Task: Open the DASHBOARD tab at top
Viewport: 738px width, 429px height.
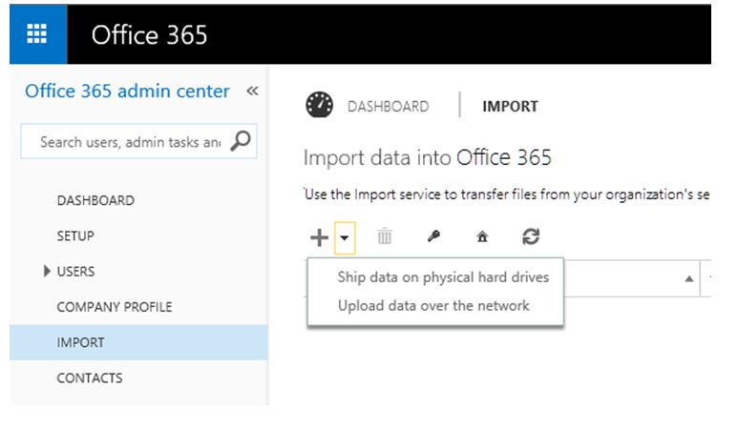Action: 388,107
